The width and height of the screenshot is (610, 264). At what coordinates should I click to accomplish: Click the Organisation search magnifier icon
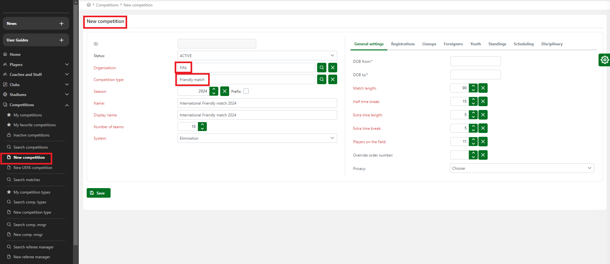[x=322, y=68]
